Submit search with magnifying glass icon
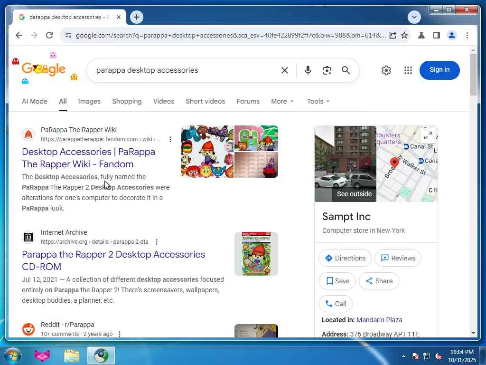 [346, 70]
